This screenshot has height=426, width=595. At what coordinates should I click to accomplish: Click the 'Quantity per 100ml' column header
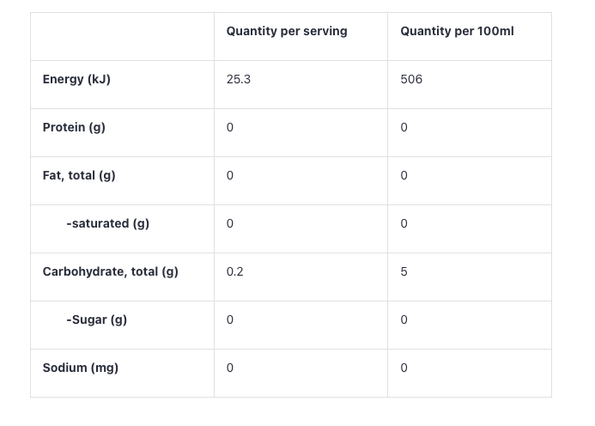pyautogui.click(x=457, y=31)
